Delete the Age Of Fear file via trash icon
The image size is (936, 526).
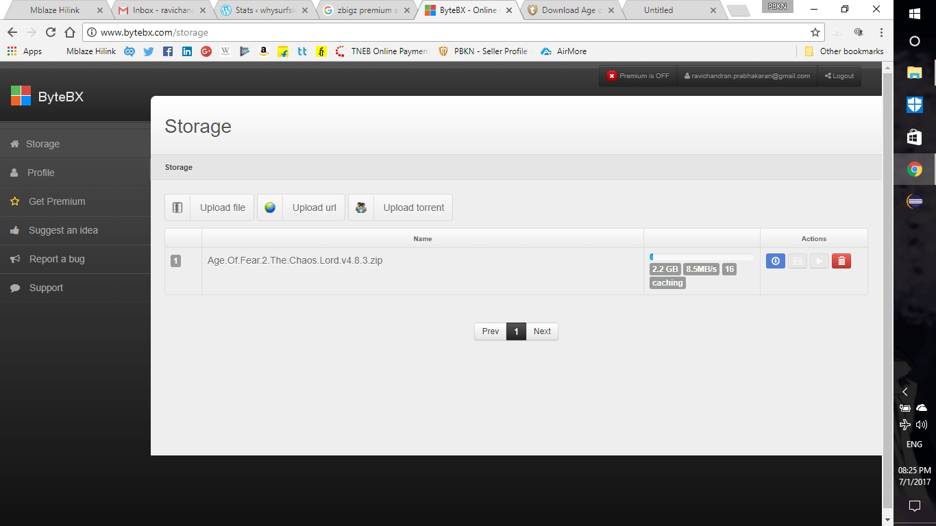point(841,261)
